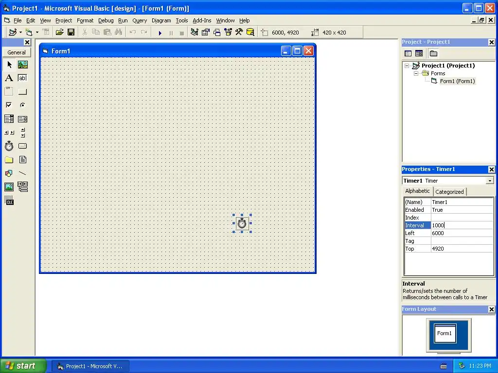The image size is (498, 373).
Task: Select the HScrollBar control tool
Action: (x=9, y=133)
